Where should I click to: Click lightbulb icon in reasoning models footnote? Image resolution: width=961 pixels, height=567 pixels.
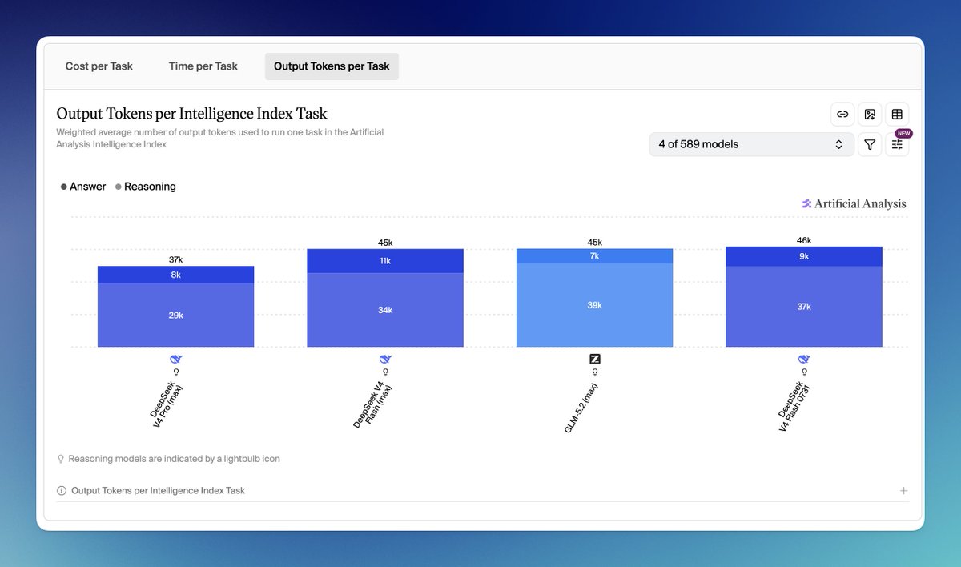(x=61, y=460)
